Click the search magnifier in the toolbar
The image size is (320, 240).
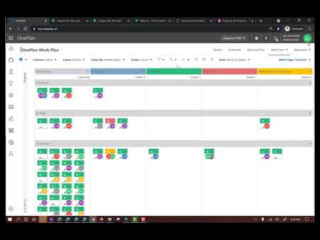click(171, 59)
